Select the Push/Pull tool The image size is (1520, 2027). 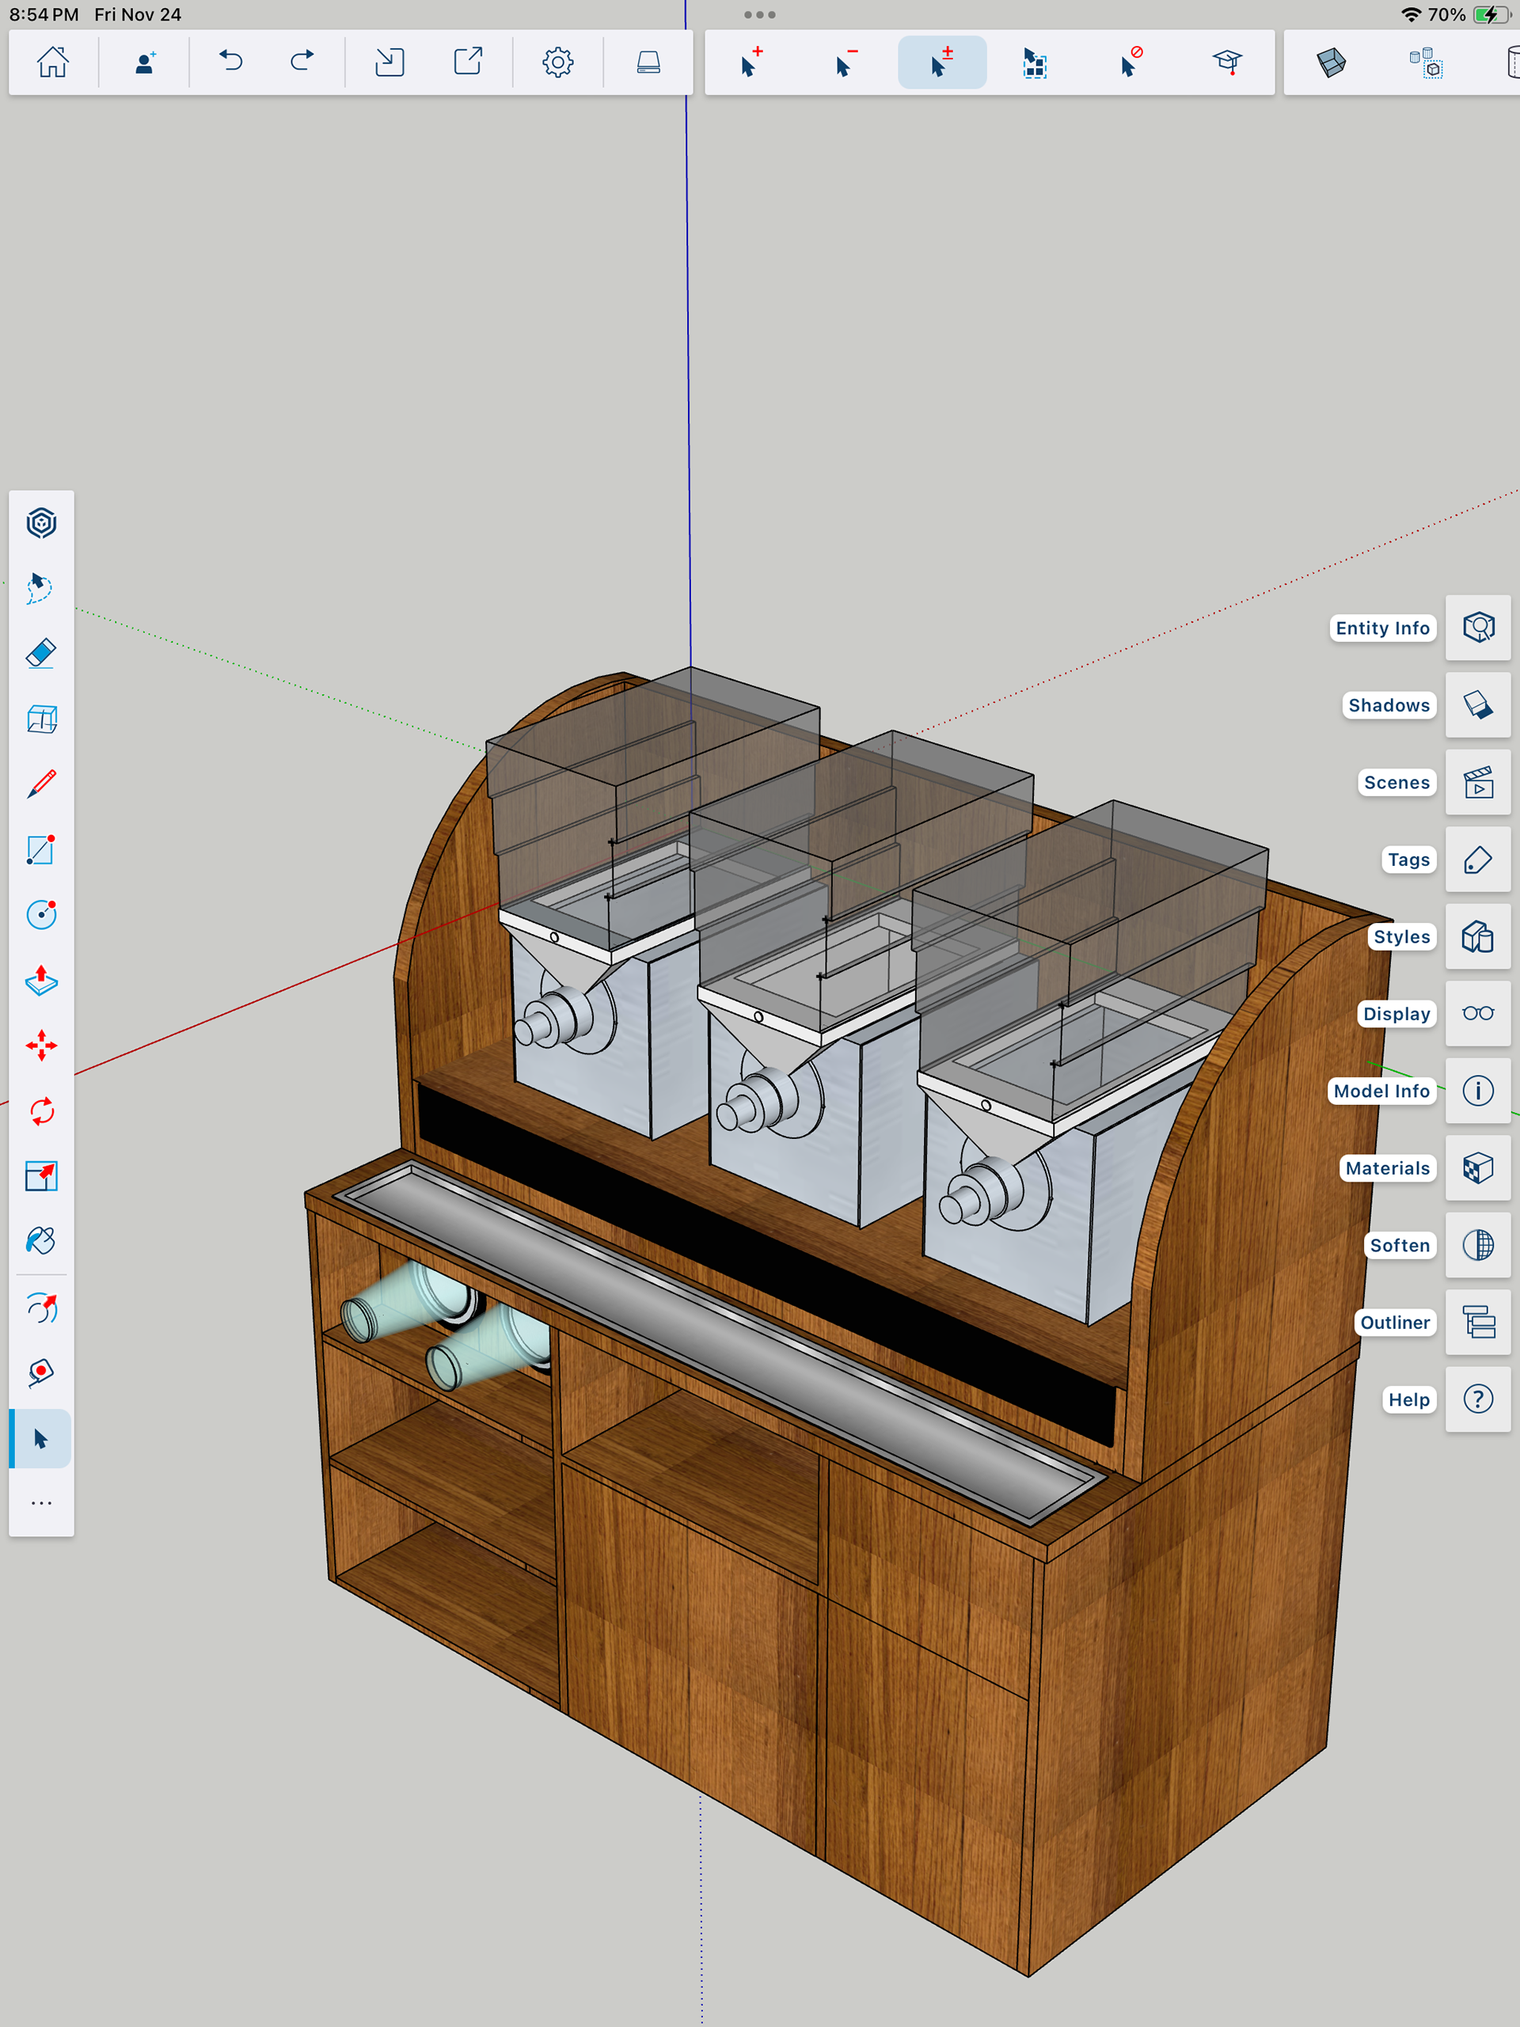(41, 981)
